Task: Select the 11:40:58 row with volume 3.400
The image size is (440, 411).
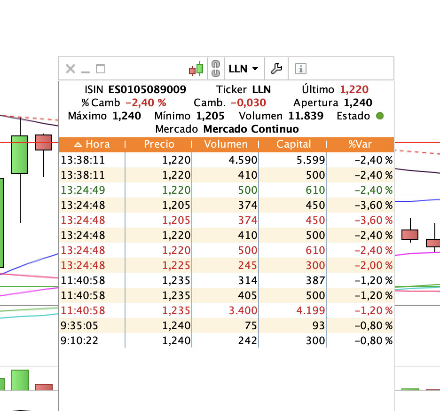Action: coord(227,310)
